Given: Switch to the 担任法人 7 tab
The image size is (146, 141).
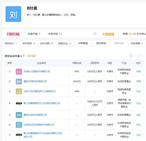Looking at the screenshot, I should 11,43.
